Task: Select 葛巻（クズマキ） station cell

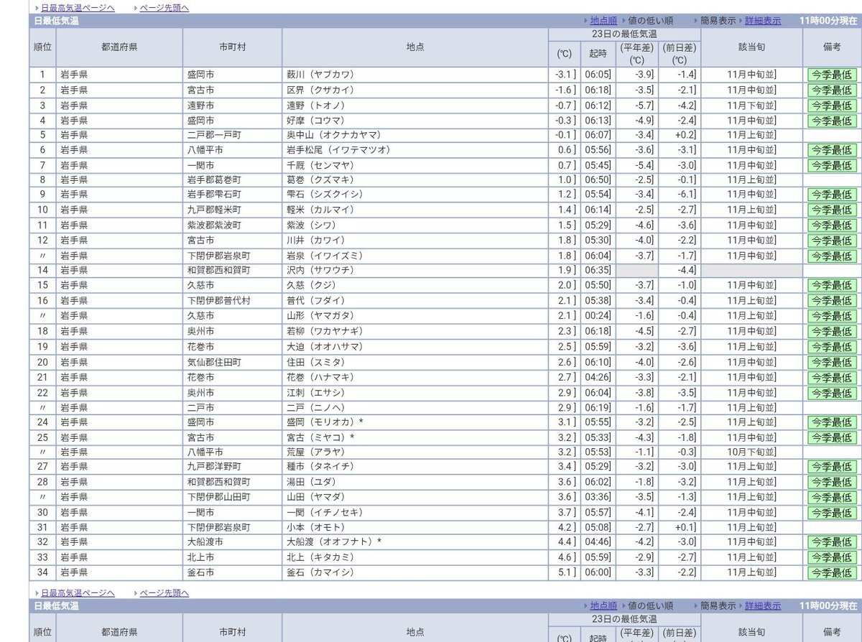Action: (x=415, y=180)
